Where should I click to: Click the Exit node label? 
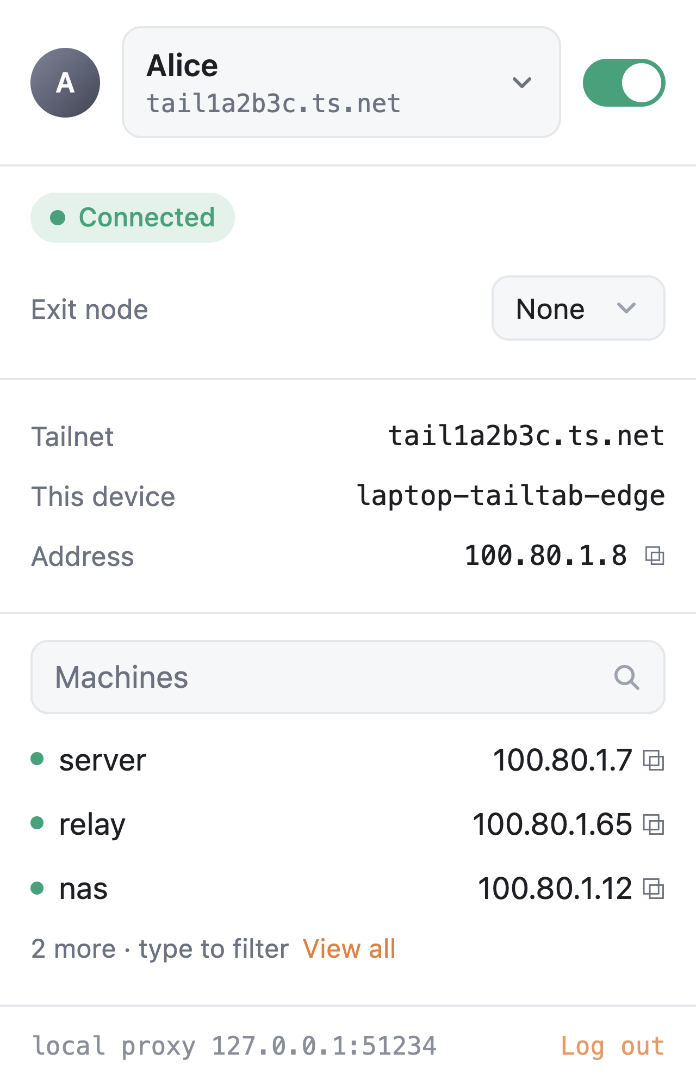click(x=90, y=310)
